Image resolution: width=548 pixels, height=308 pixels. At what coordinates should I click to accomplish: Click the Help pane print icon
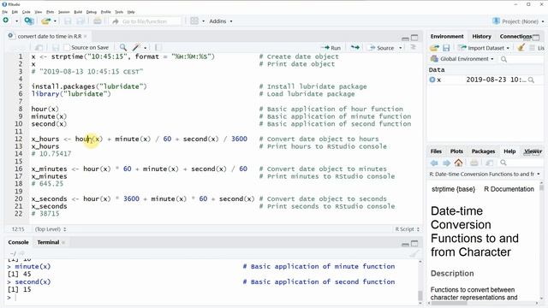(x=474, y=163)
